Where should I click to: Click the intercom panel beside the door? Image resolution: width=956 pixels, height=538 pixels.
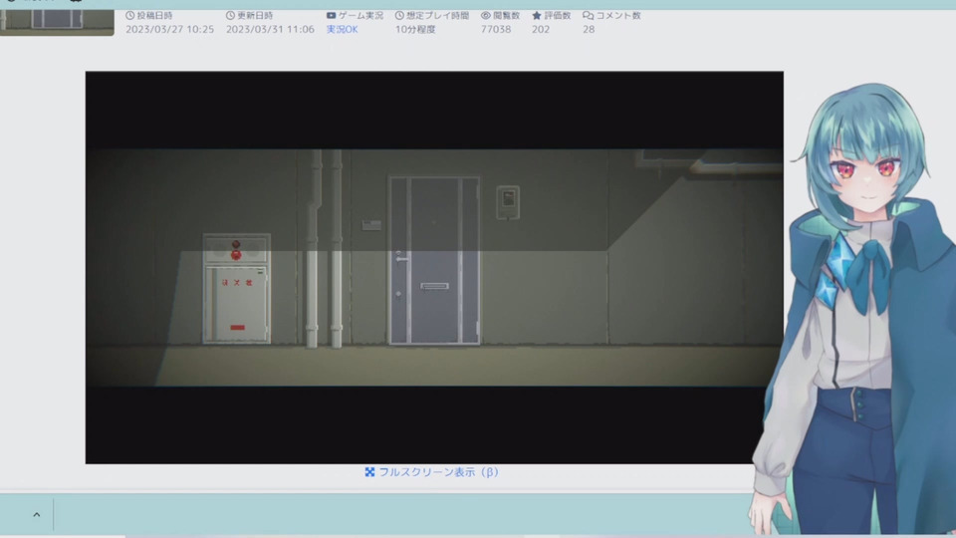point(508,202)
